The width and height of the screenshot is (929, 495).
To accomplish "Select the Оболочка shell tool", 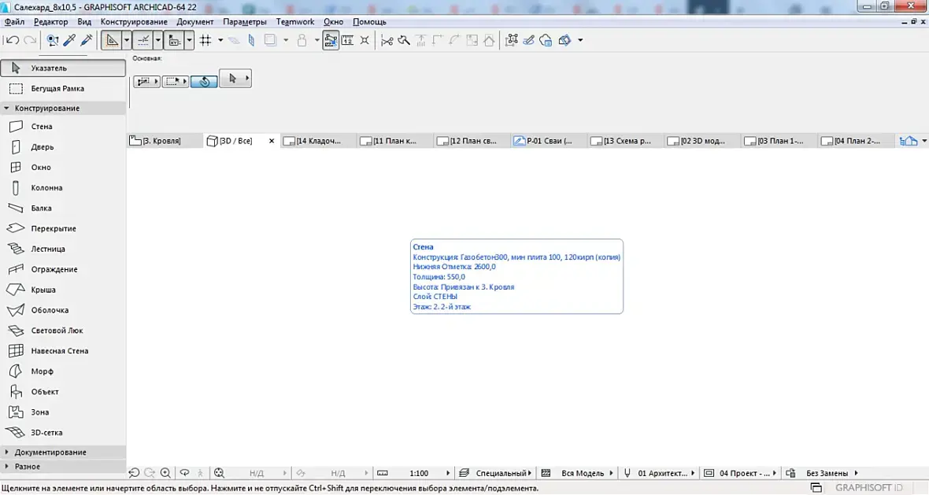I will pos(63,310).
